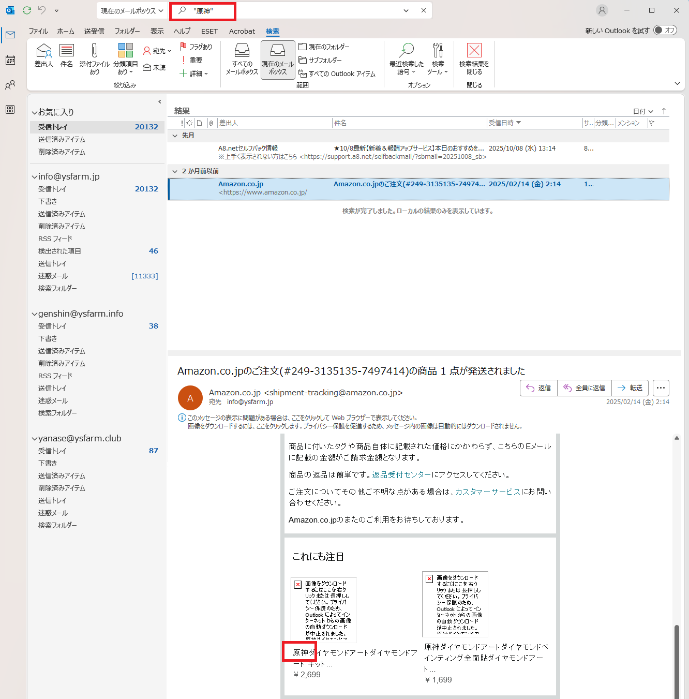The image size is (689, 699).
Task: Select Current Folder search scope option
Action: pos(324,47)
